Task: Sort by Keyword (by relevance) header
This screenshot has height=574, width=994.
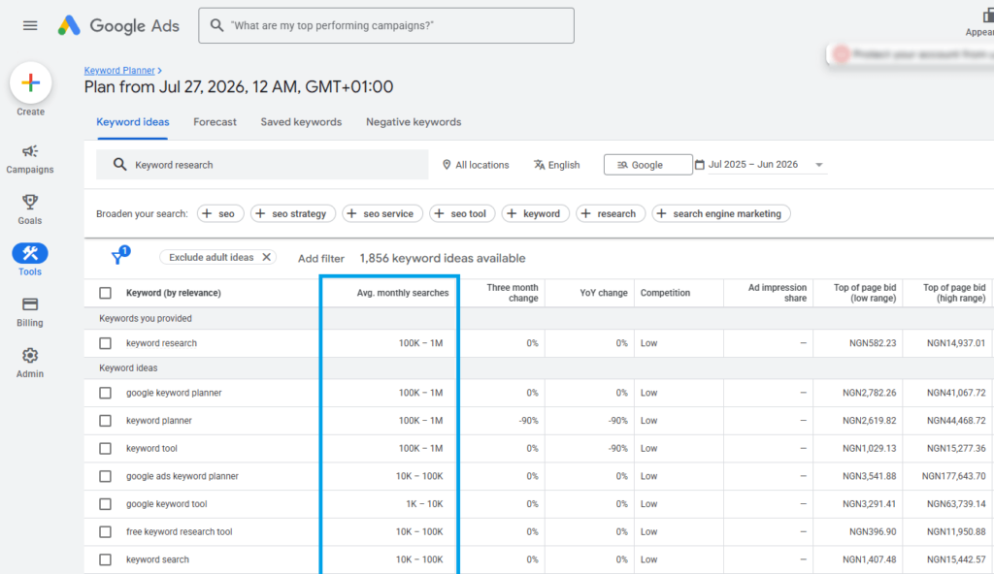Action: coord(173,293)
